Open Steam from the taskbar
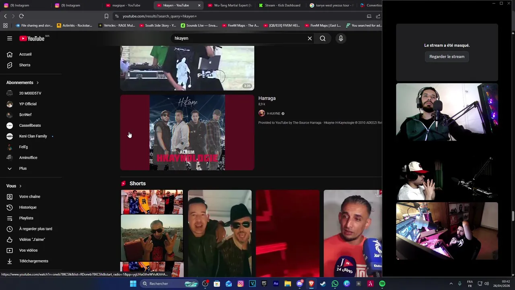Viewport: 515px width, 290px height. (323, 284)
